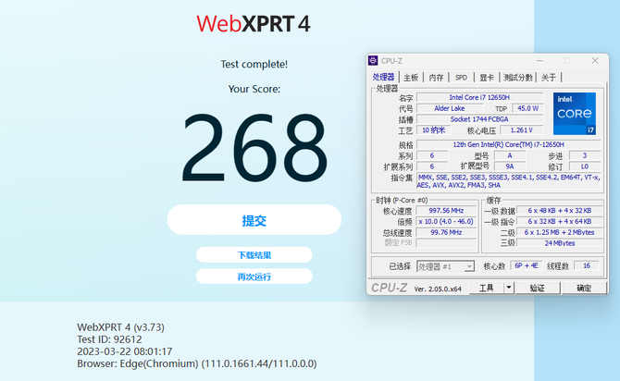Open the 关于 tab in CPU-Z

click(549, 78)
